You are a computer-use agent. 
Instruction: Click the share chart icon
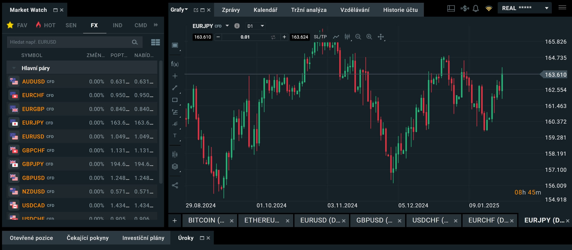(175, 185)
